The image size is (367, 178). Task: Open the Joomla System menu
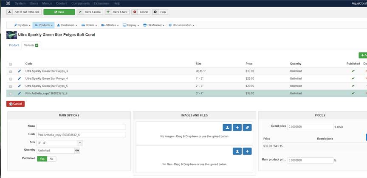pyautogui.click(x=20, y=3)
